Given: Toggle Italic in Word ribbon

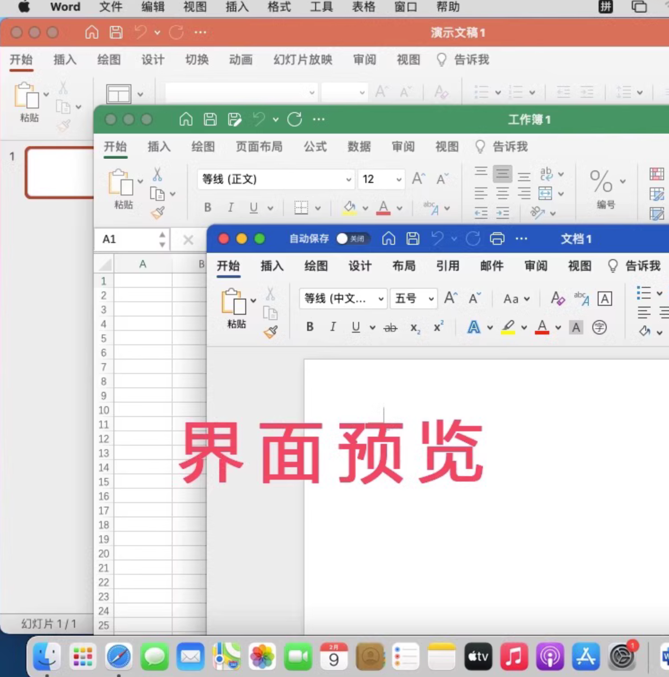Looking at the screenshot, I should pyautogui.click(x=333, y=327).
